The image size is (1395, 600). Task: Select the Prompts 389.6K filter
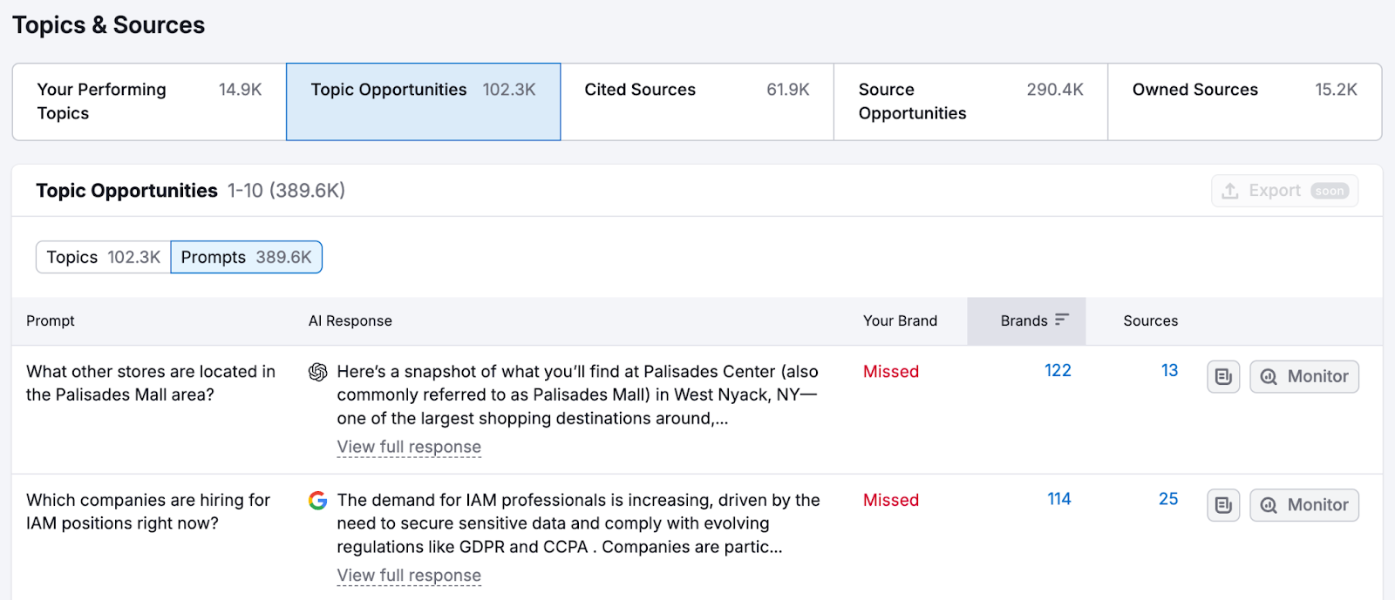coord(246,257)
